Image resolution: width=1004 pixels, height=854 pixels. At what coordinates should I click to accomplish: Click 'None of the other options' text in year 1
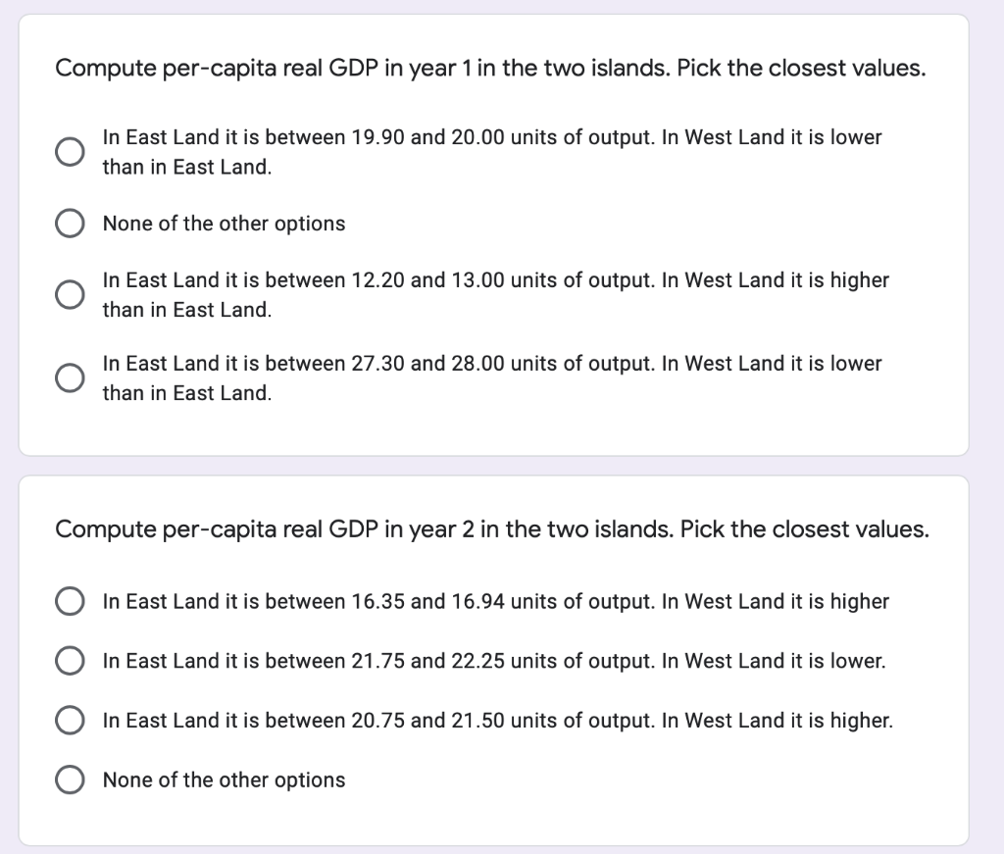point(223,224)
